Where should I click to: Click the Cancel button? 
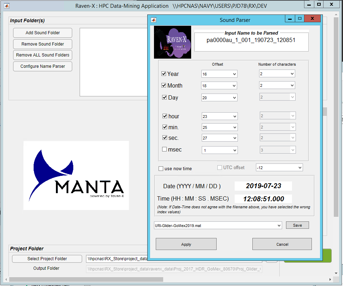coord(282,244)
